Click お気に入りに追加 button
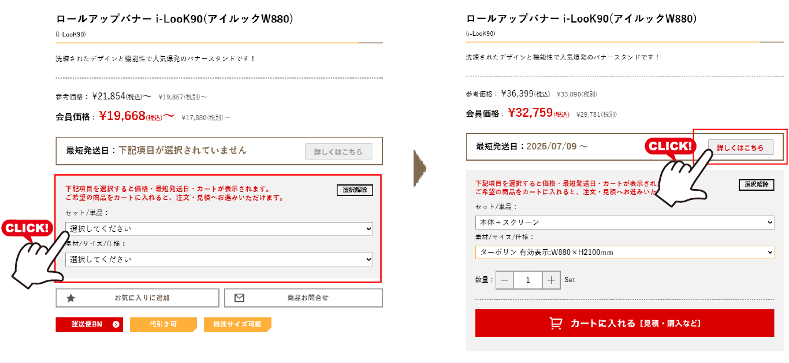The width and height of the screenshot is (789, 363). click(137, 298)
